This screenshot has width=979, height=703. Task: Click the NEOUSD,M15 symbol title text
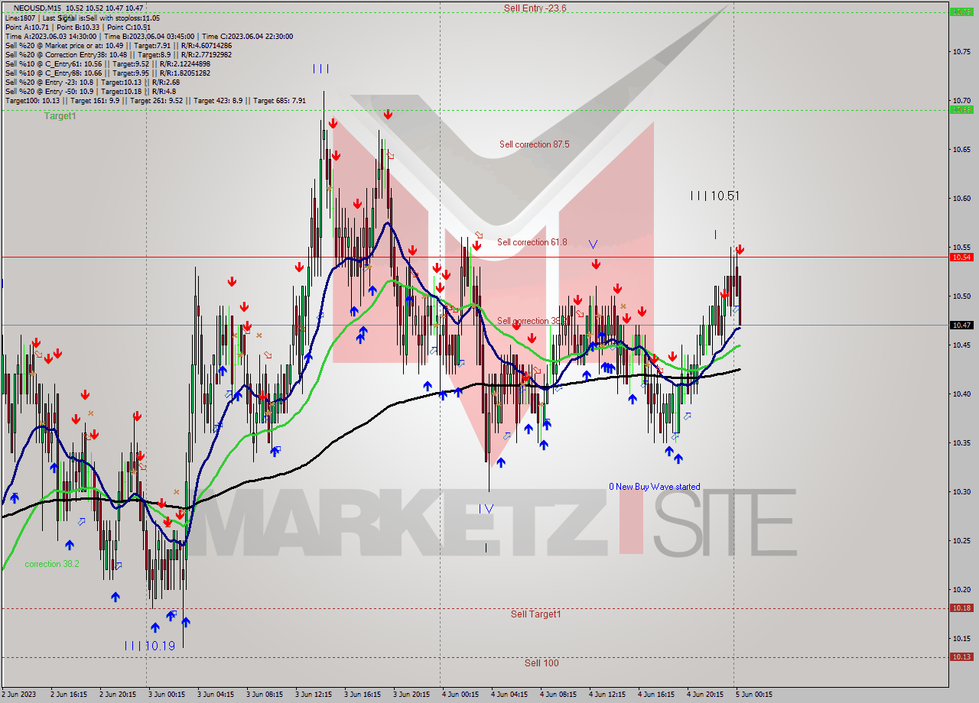(x=37, y=8)
